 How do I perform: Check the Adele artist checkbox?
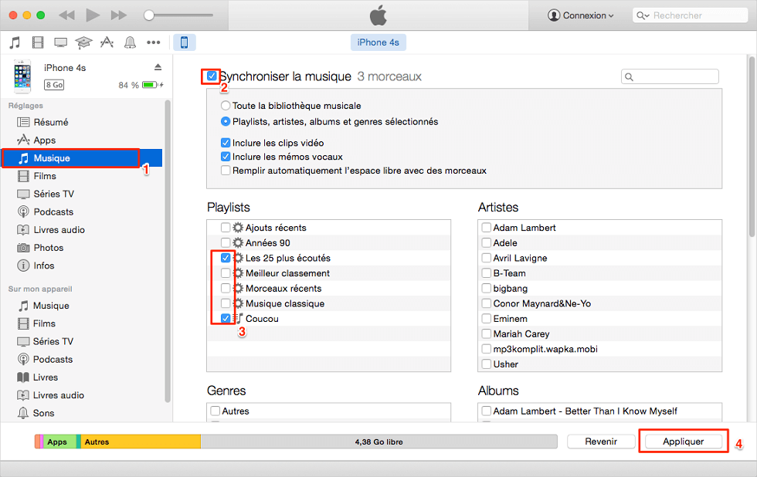(x=486, y=243)
